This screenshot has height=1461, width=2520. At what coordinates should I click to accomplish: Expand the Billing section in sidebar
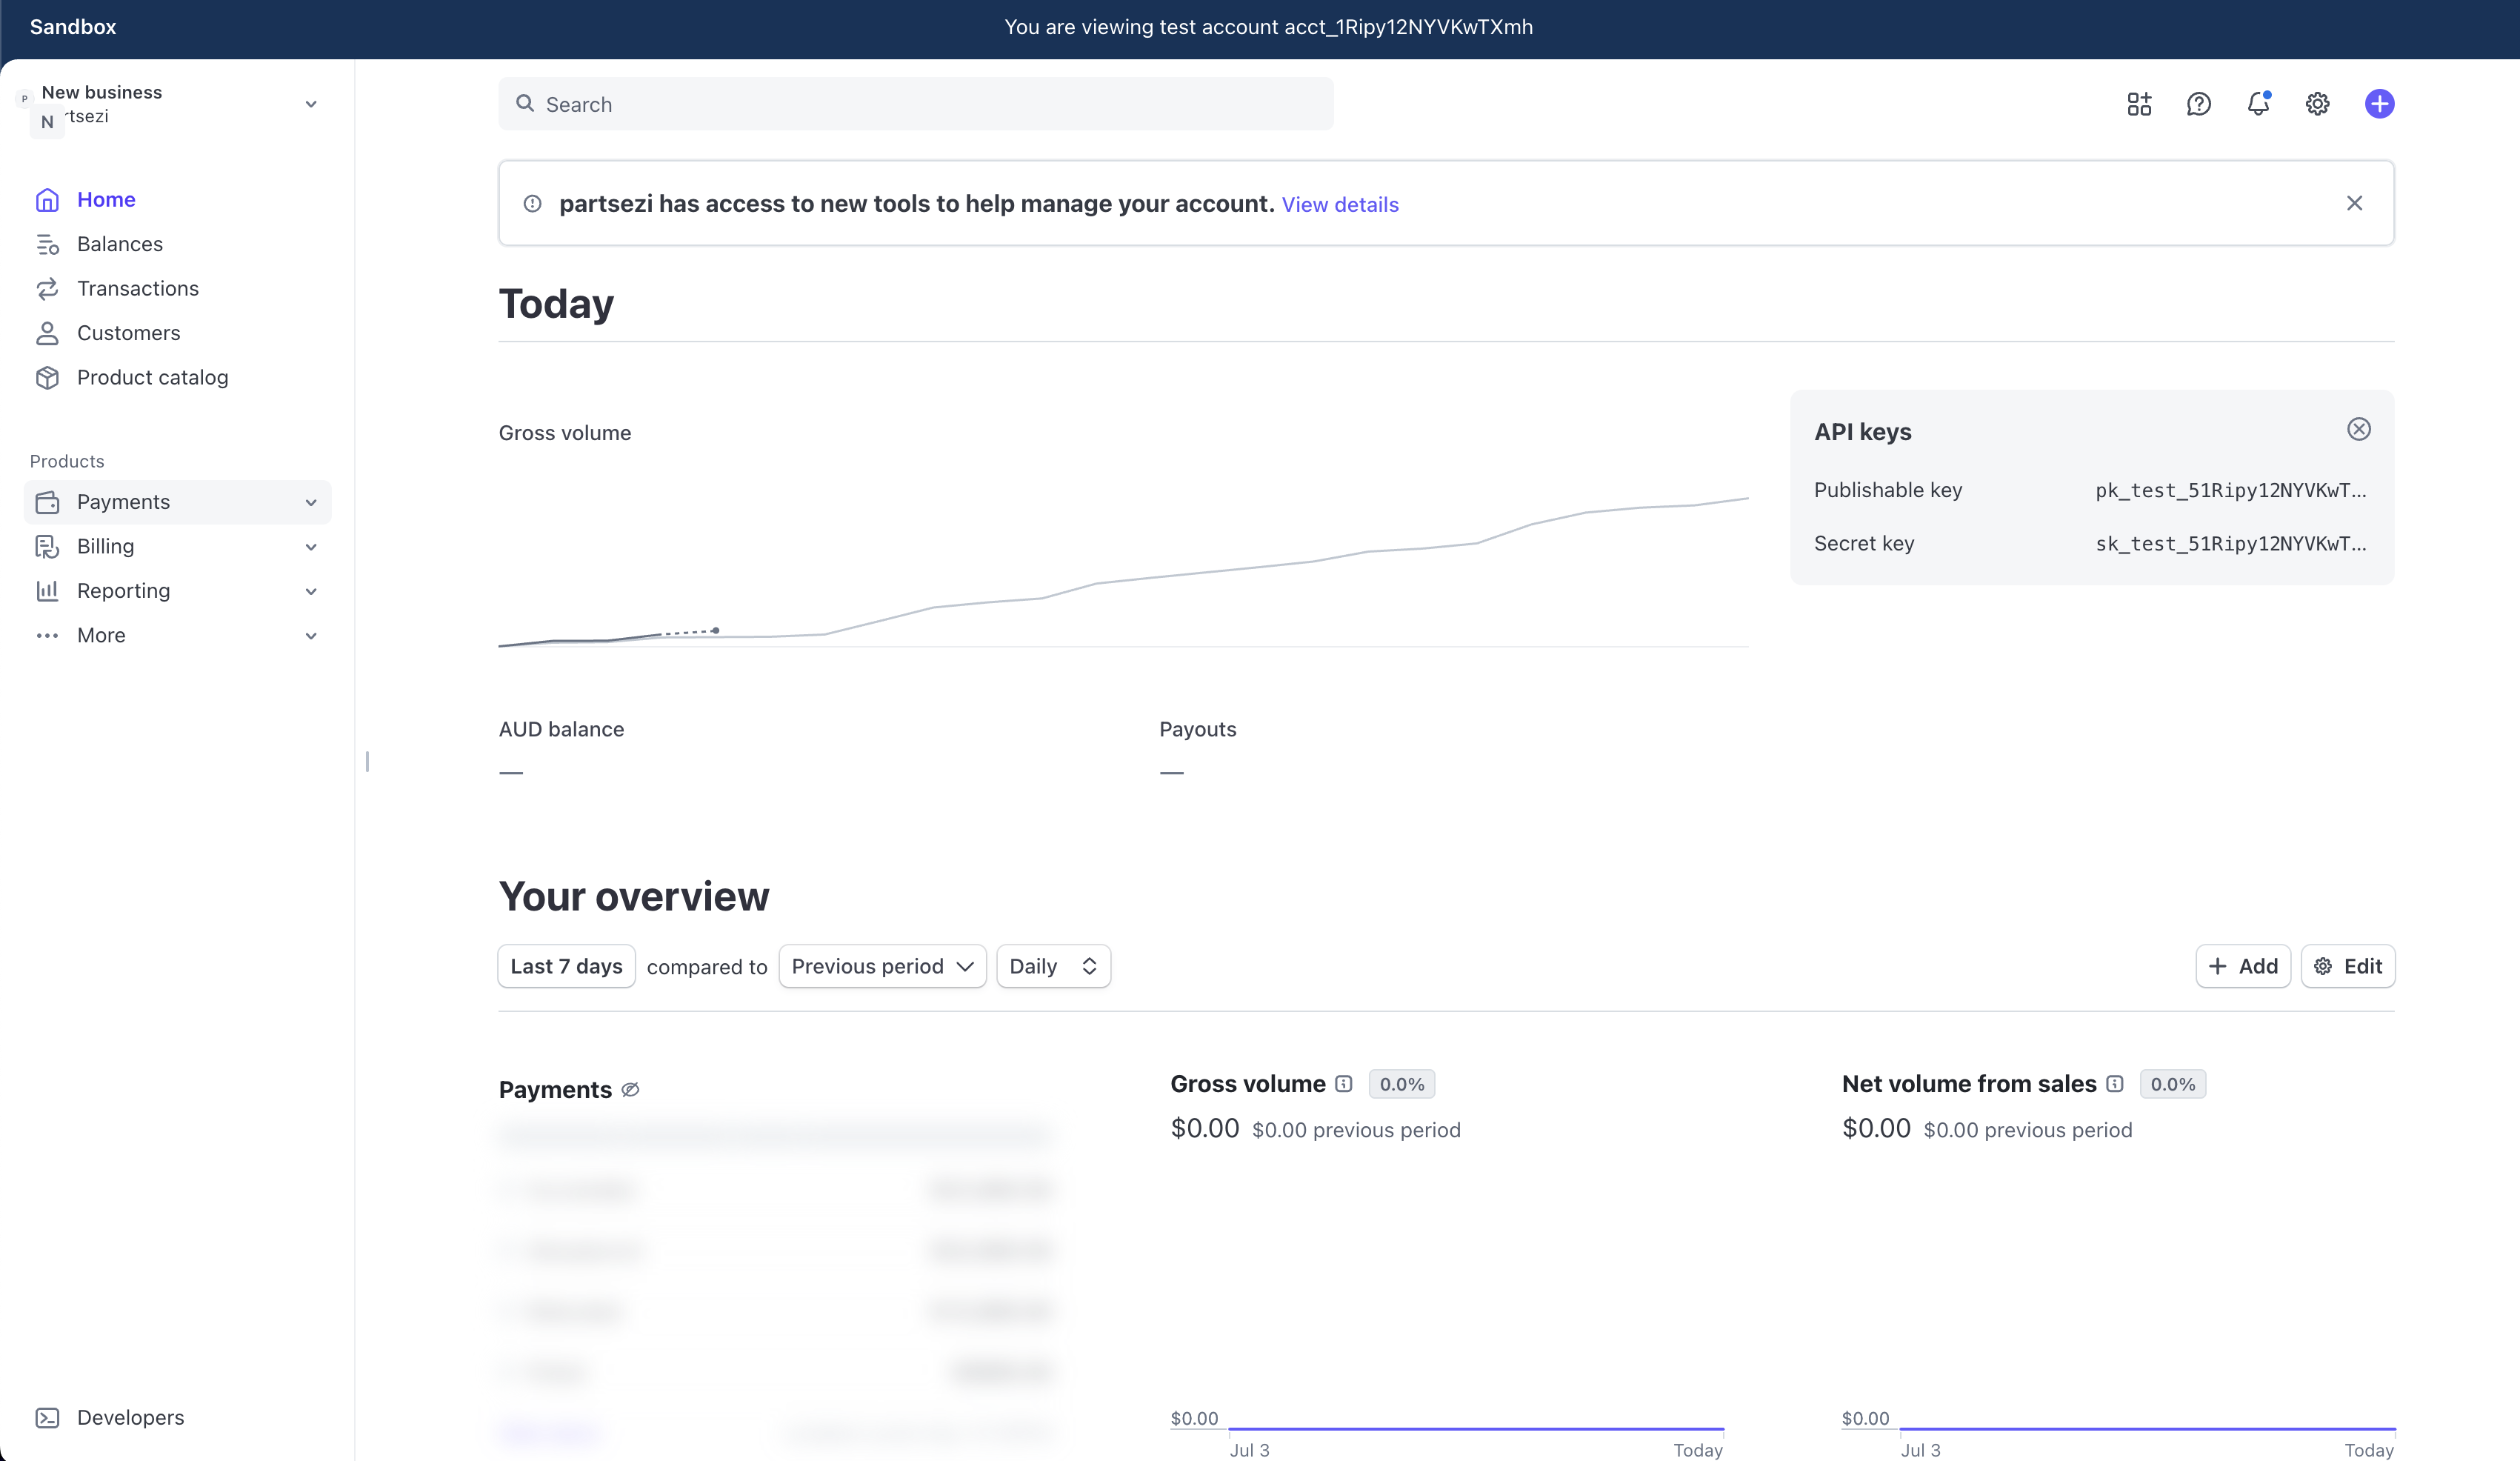tap(178, 546)
